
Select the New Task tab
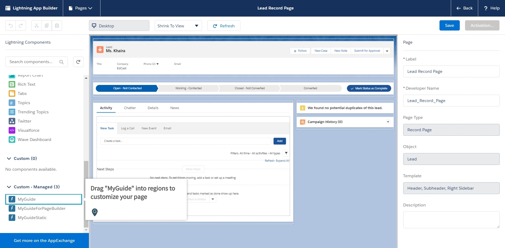107,128
